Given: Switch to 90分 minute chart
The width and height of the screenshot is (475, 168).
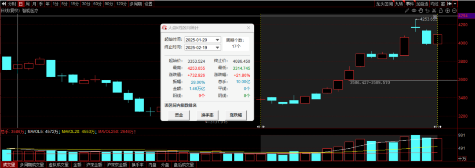Looking at the screenshot, I should [109, 4].
